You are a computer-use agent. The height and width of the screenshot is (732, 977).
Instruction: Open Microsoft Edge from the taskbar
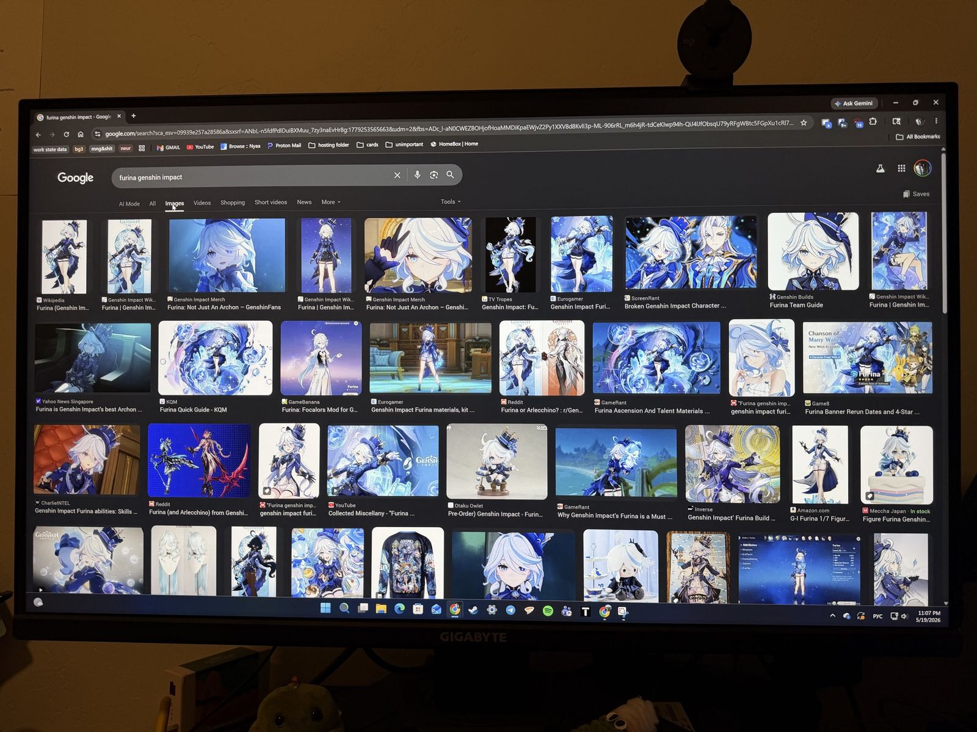(399, 609)
